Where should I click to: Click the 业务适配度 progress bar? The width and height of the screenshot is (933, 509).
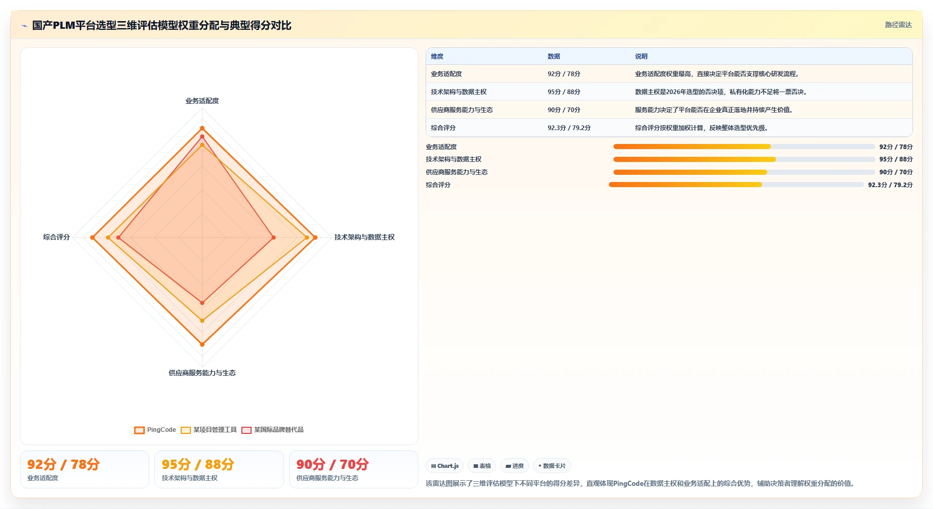pos(744,147)
